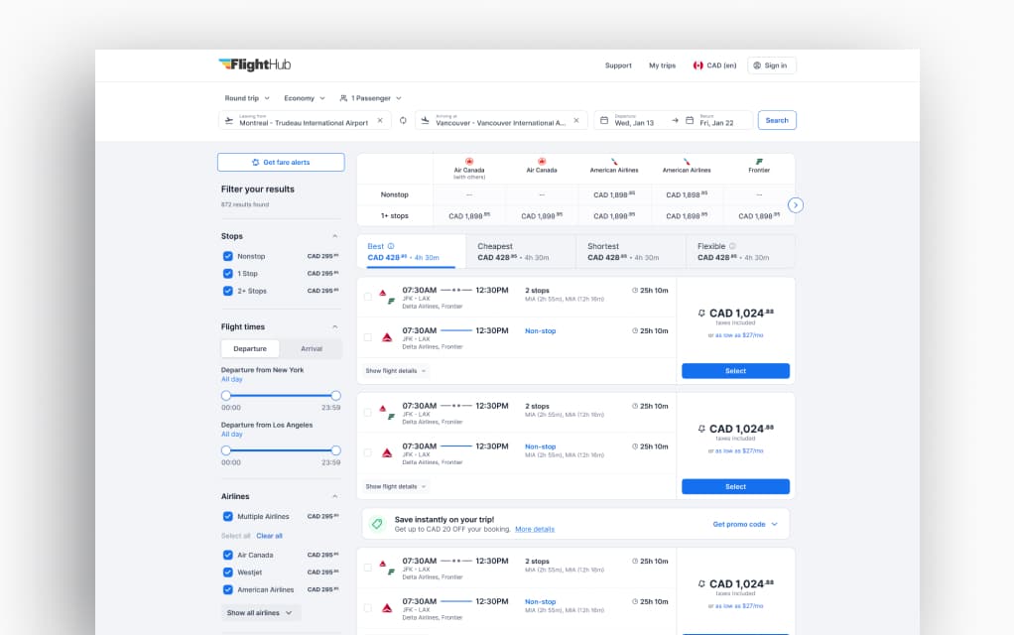Screen dimensions: 1014x635
Task: Select the Cheapest sorting tab
Action: tap(521, 252)
